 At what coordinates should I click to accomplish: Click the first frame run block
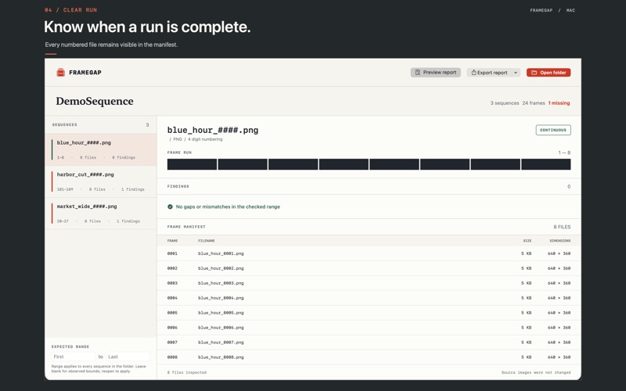[192, 164]
